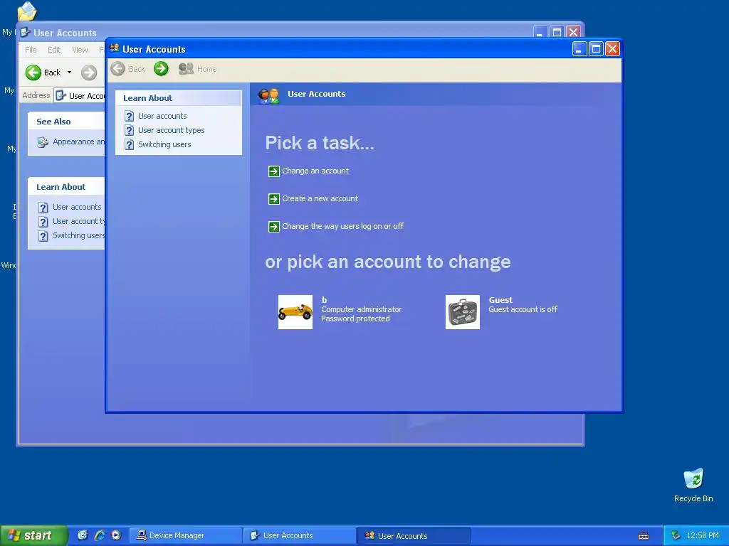The width and height of the screenshot is (729, 546).
Task: Click system clock showing 12:58 PM
Action: [x=703, y=535]
